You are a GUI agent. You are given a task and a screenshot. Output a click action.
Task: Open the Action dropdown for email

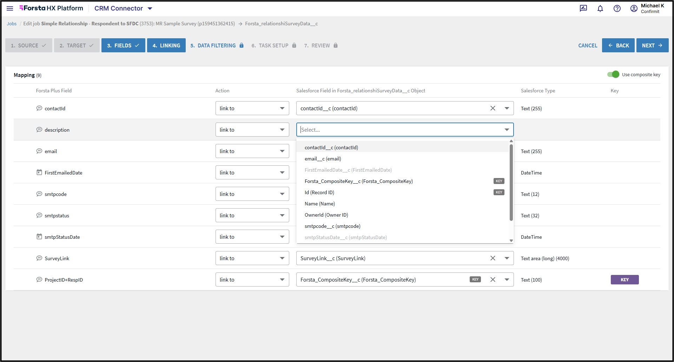click(252, 151)
